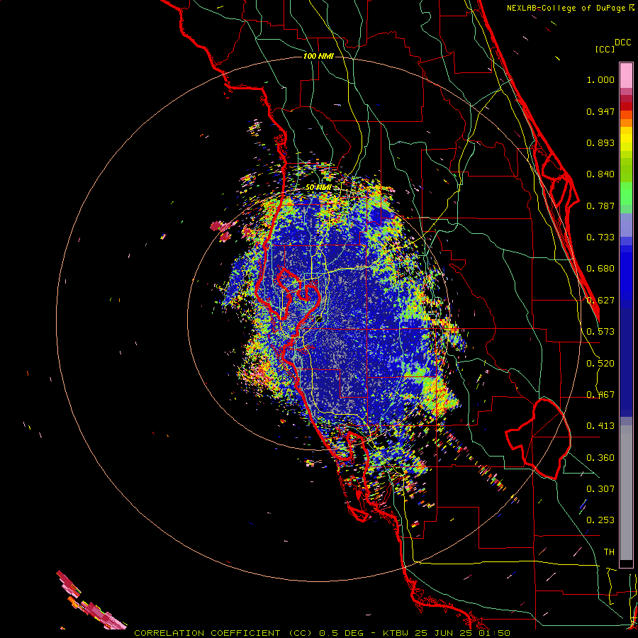Click the 0.5 DEG elevation text
638x638 pixels.
(x=342, y=633)
